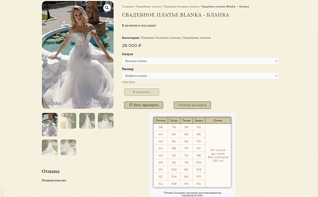
Task: Select second thumbnail in first gallery row
Action: [68, 121]
